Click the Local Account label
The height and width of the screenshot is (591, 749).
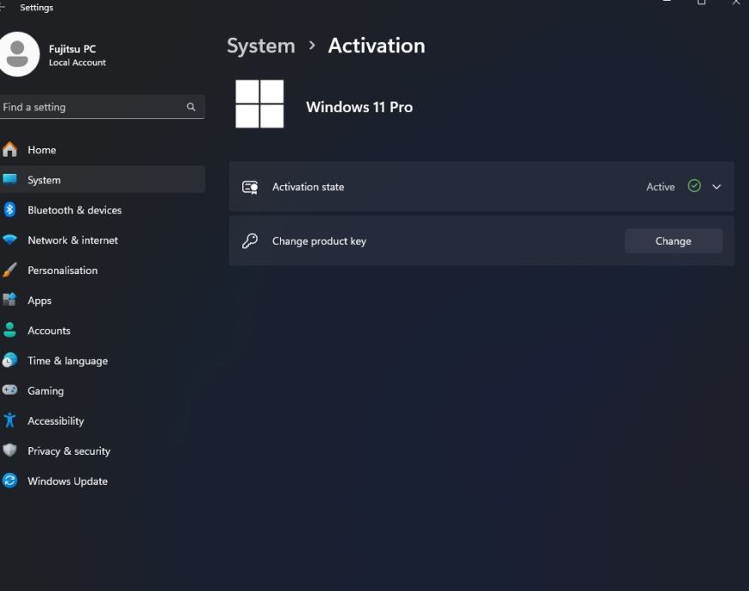point(77,63)
